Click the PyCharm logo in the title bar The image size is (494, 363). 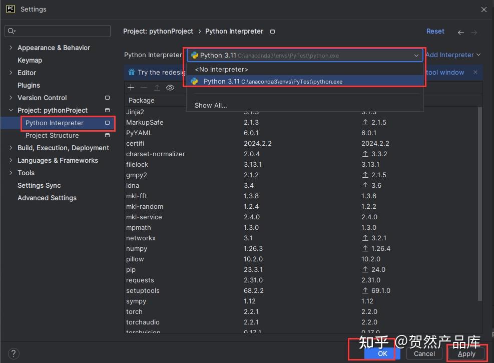11,9
